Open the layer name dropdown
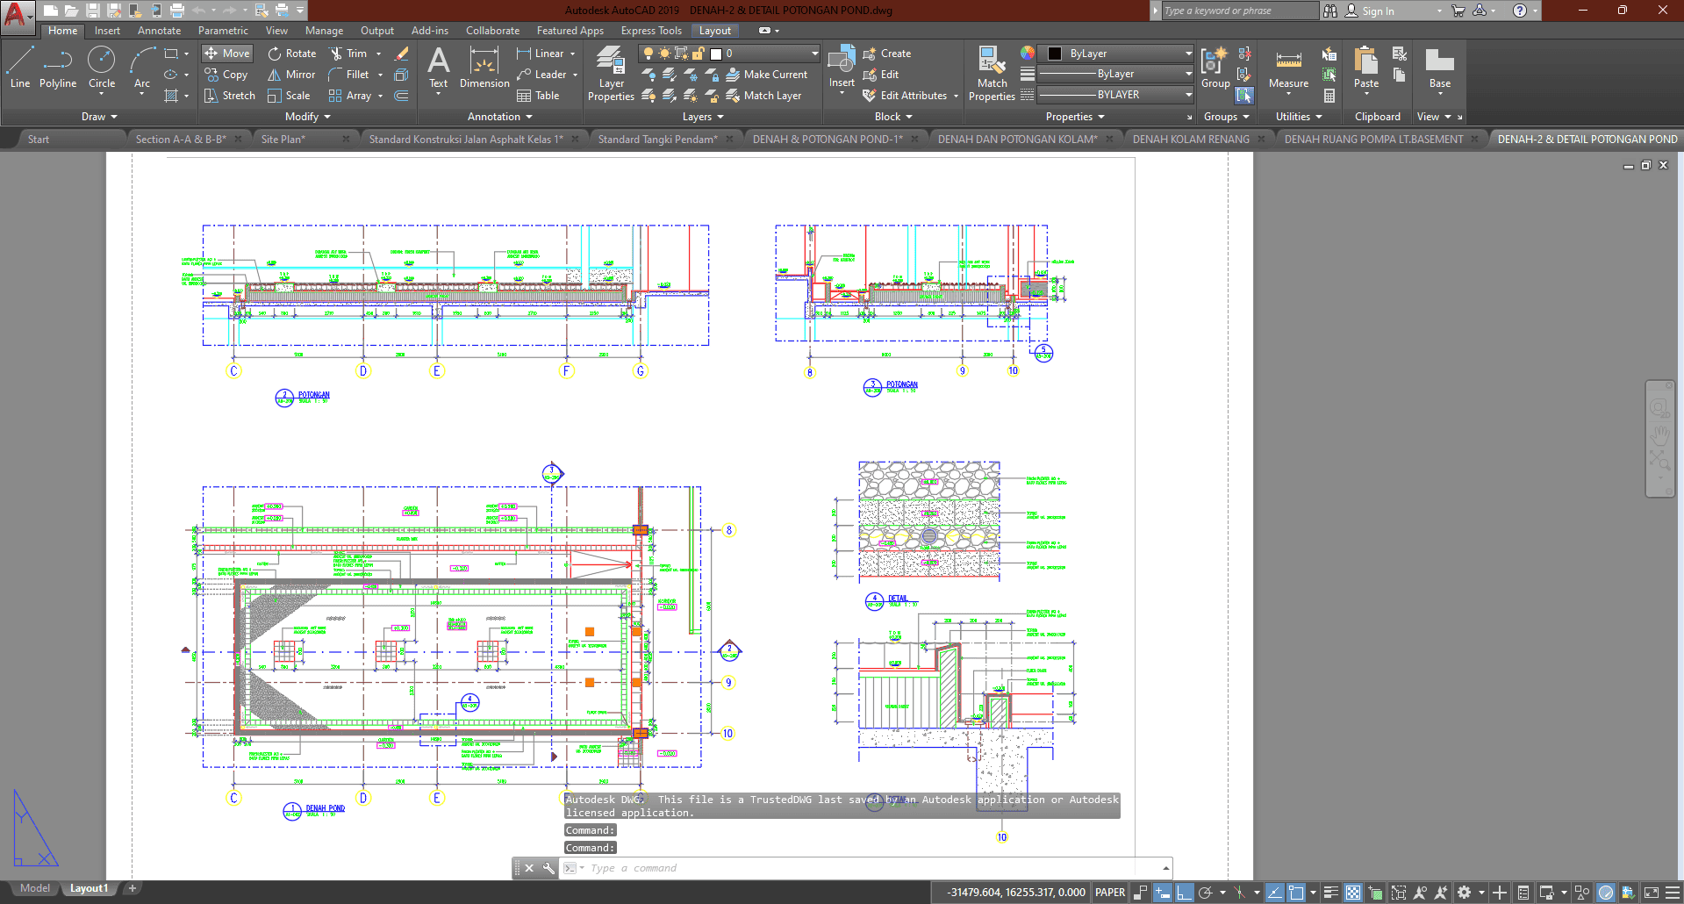The height and width of the screenshot is (904, 1684). [x=772, y=54]
